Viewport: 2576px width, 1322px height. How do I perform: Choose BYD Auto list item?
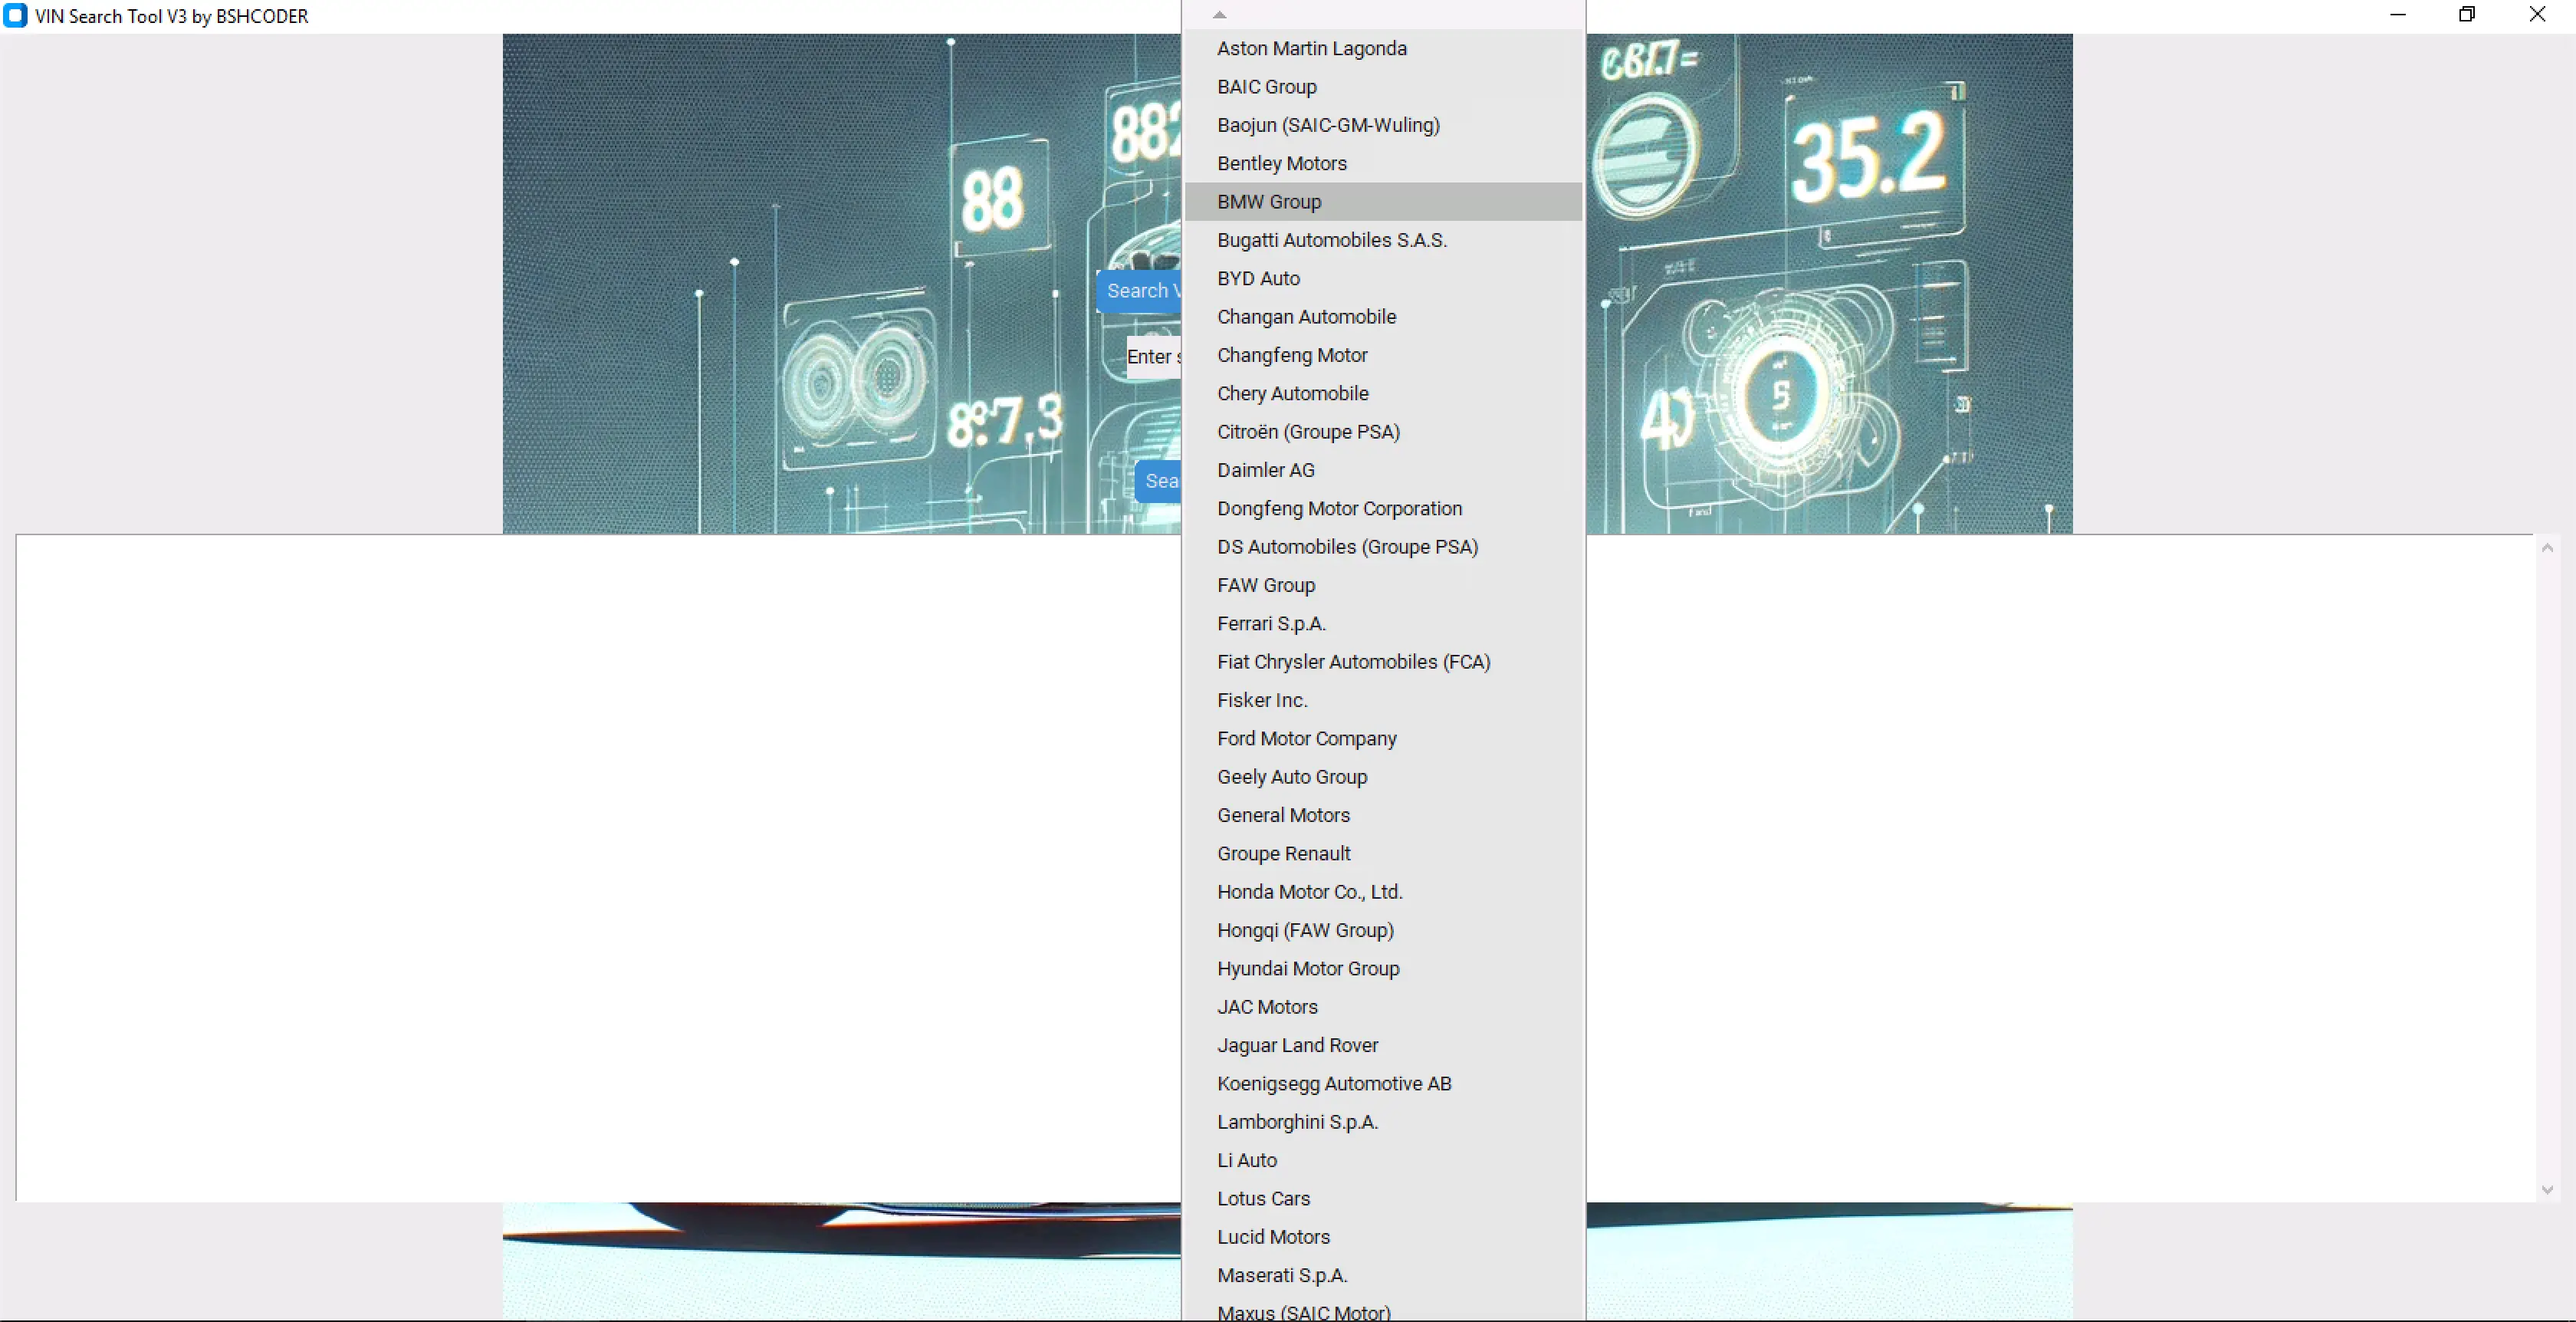pos(1257,279)
